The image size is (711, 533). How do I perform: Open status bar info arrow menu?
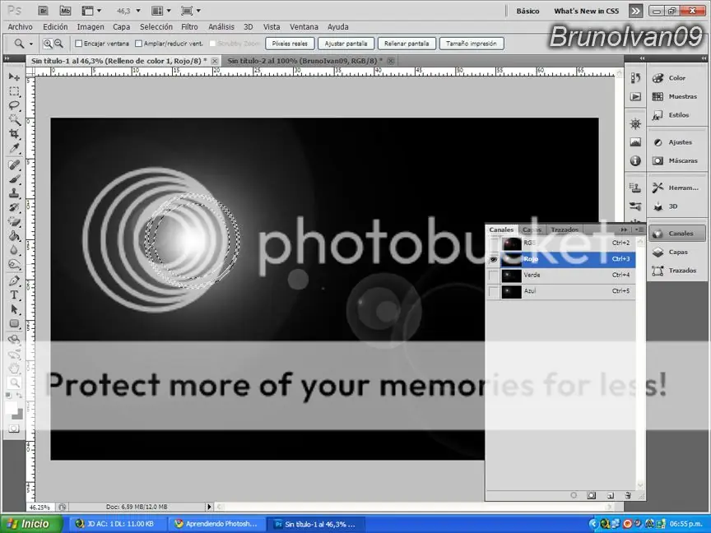click(209, 507)
